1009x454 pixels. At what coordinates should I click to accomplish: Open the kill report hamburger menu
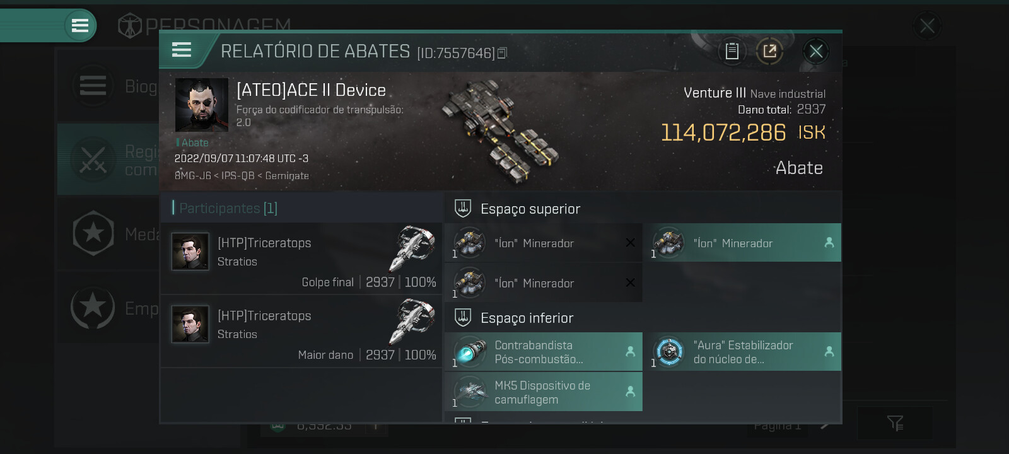tap(182, 50)
